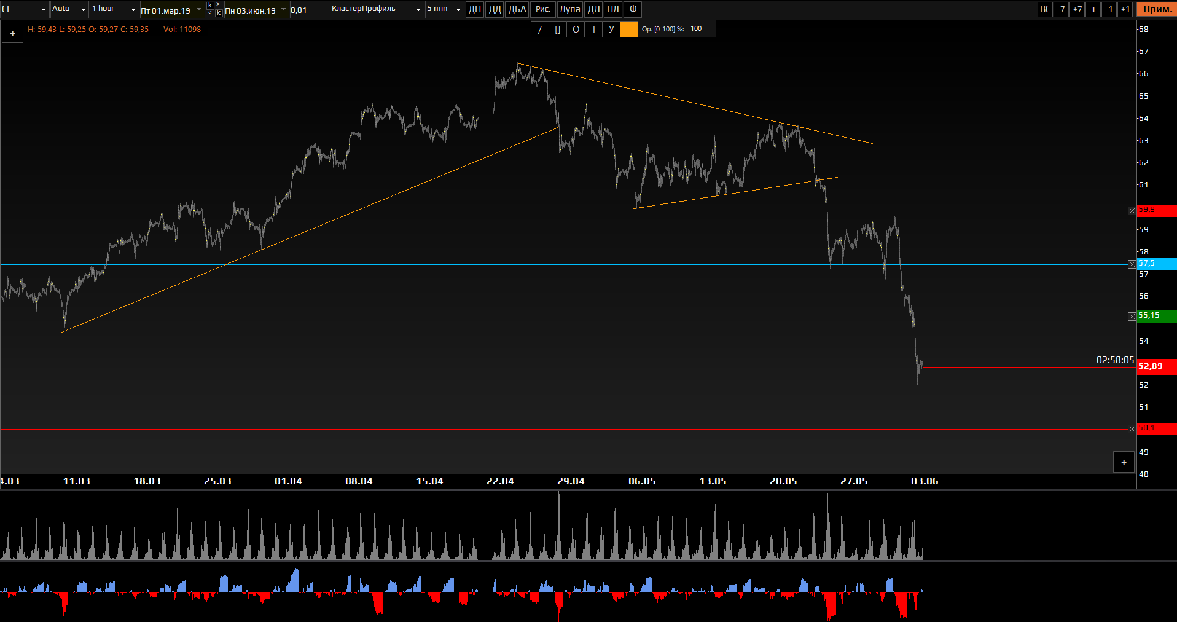Select the line drawing tool (slash icon)
This screenshot has width=1177, height=622.
point(539,30)
